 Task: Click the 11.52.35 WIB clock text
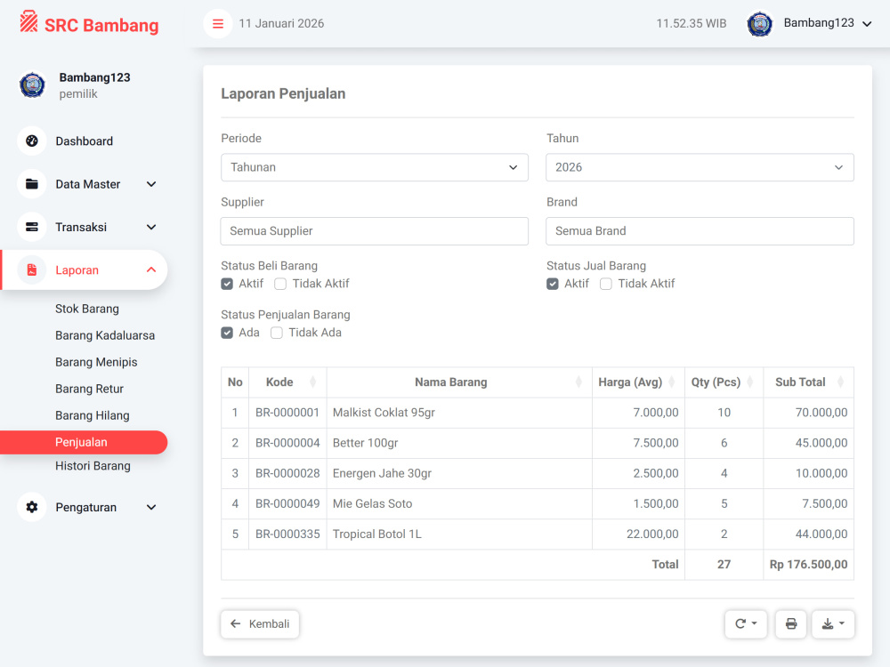[x=692, y=23]
